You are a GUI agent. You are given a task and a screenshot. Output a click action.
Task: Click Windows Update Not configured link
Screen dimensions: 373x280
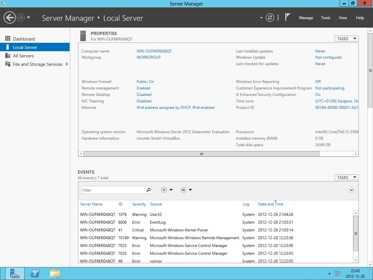coord(328,57)
